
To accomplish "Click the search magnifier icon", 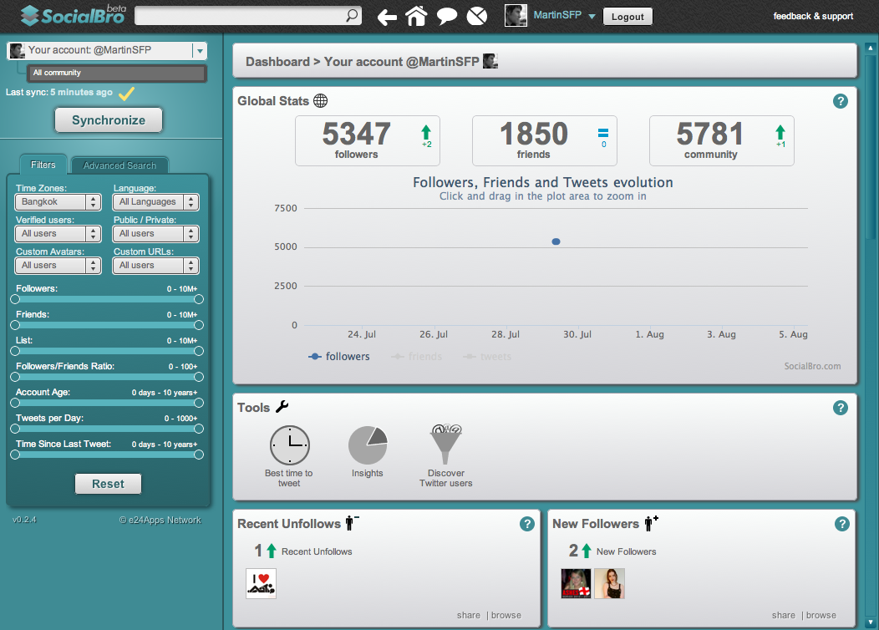I will pos(352,15).
